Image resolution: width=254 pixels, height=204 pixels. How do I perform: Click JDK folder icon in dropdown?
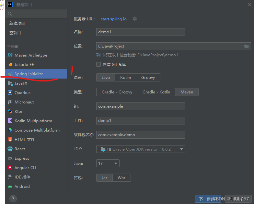pos(103,149)
